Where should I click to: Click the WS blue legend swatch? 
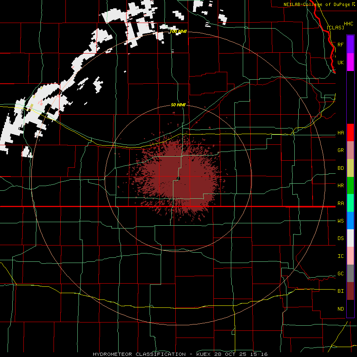coord(350,221)
